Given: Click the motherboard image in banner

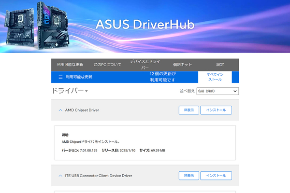Looking at the screenshot, I should click(37, 25).
